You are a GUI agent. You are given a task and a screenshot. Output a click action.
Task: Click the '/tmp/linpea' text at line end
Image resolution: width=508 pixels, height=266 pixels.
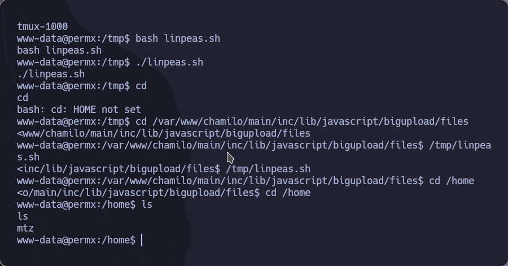[x=459, y=145]
